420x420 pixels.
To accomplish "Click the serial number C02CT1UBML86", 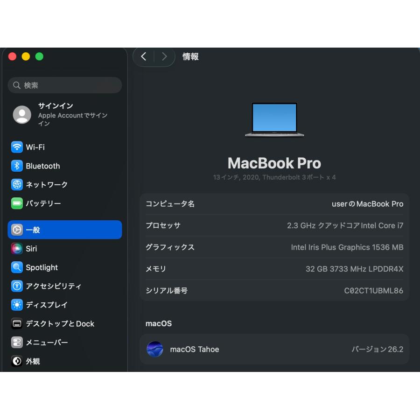I will 374,291.
